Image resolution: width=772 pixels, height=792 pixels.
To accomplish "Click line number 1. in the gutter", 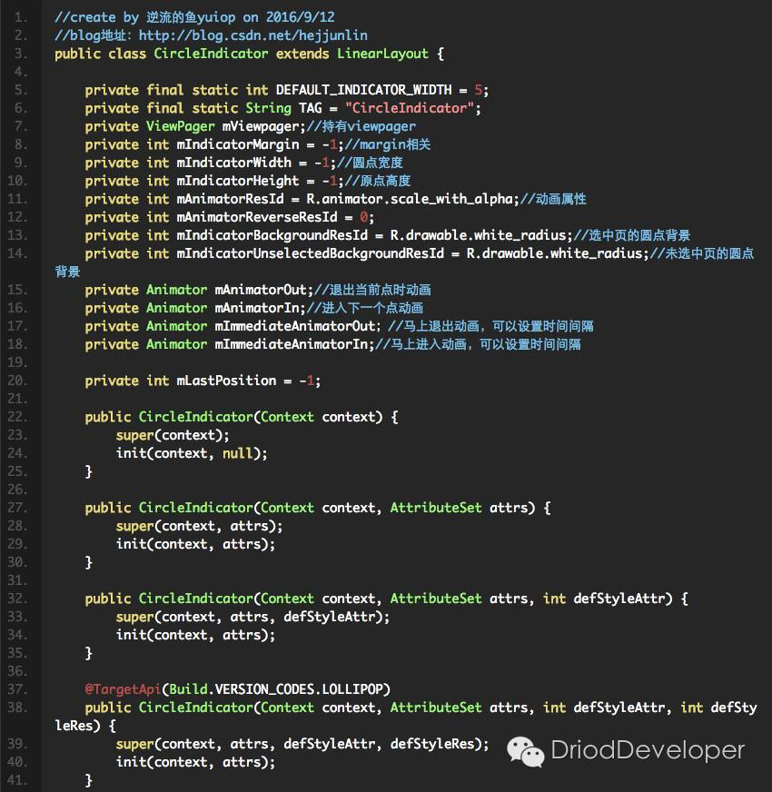I will (x=21, y=17).
